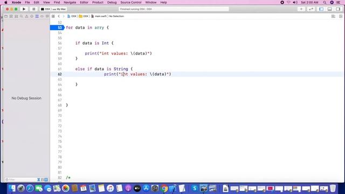Open Notification Center in the menu bar

click(339, 2)
